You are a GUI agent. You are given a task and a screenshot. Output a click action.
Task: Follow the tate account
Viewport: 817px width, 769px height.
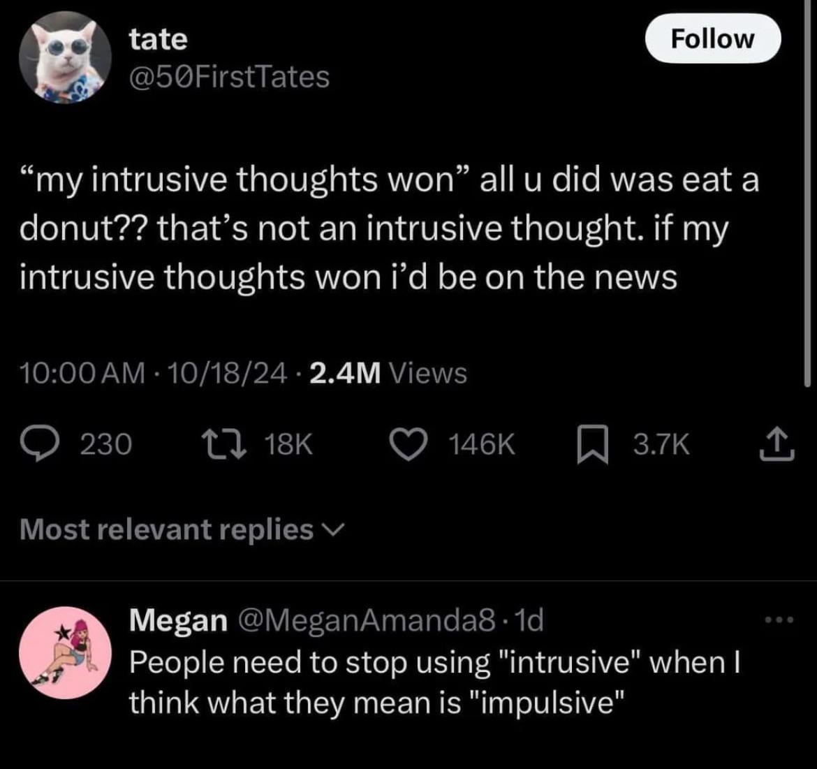click(712, 38)
